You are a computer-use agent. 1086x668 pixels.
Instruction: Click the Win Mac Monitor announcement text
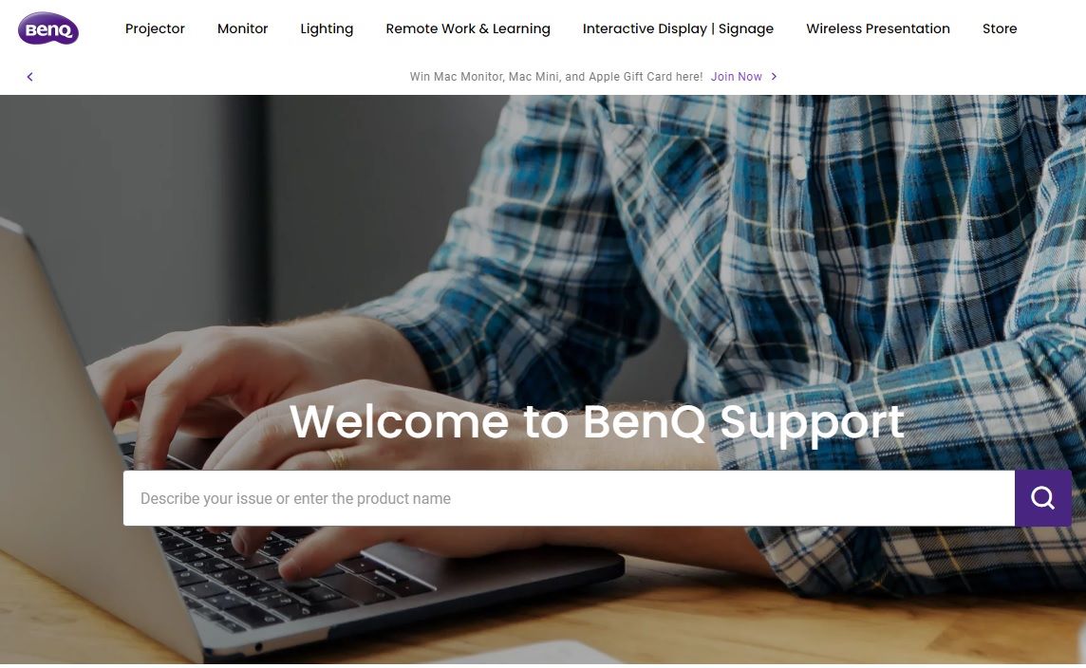555,77
